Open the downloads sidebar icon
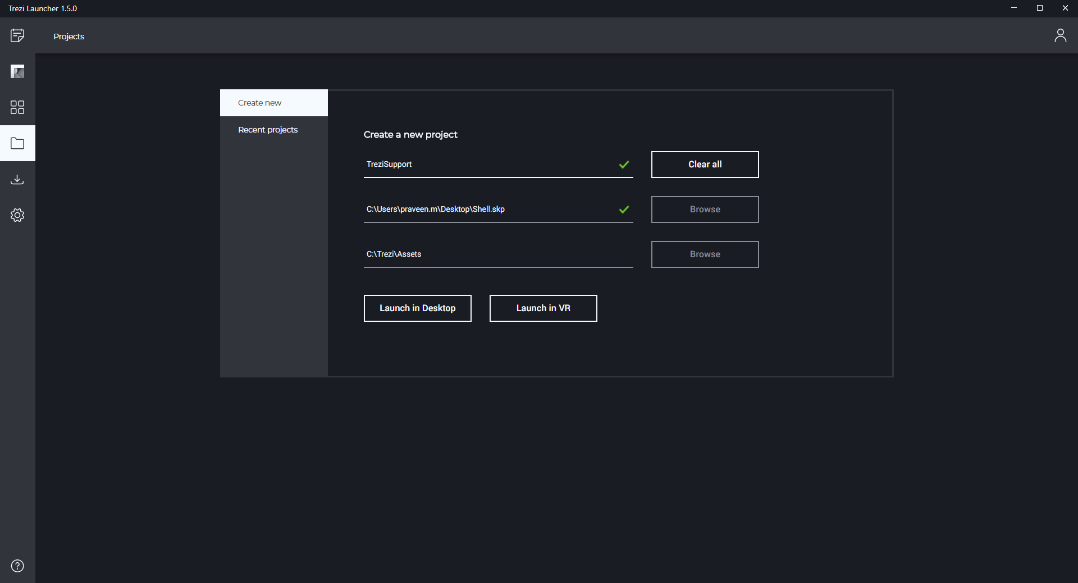The width and height of the screenshot is (1078, 583). click(17, 179)
